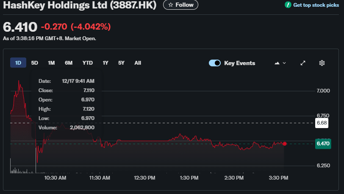Viewport: 344px width, 194px height.
Task: Click the Volume 2,062,800 tooltip value
Action: coord(82,128)
